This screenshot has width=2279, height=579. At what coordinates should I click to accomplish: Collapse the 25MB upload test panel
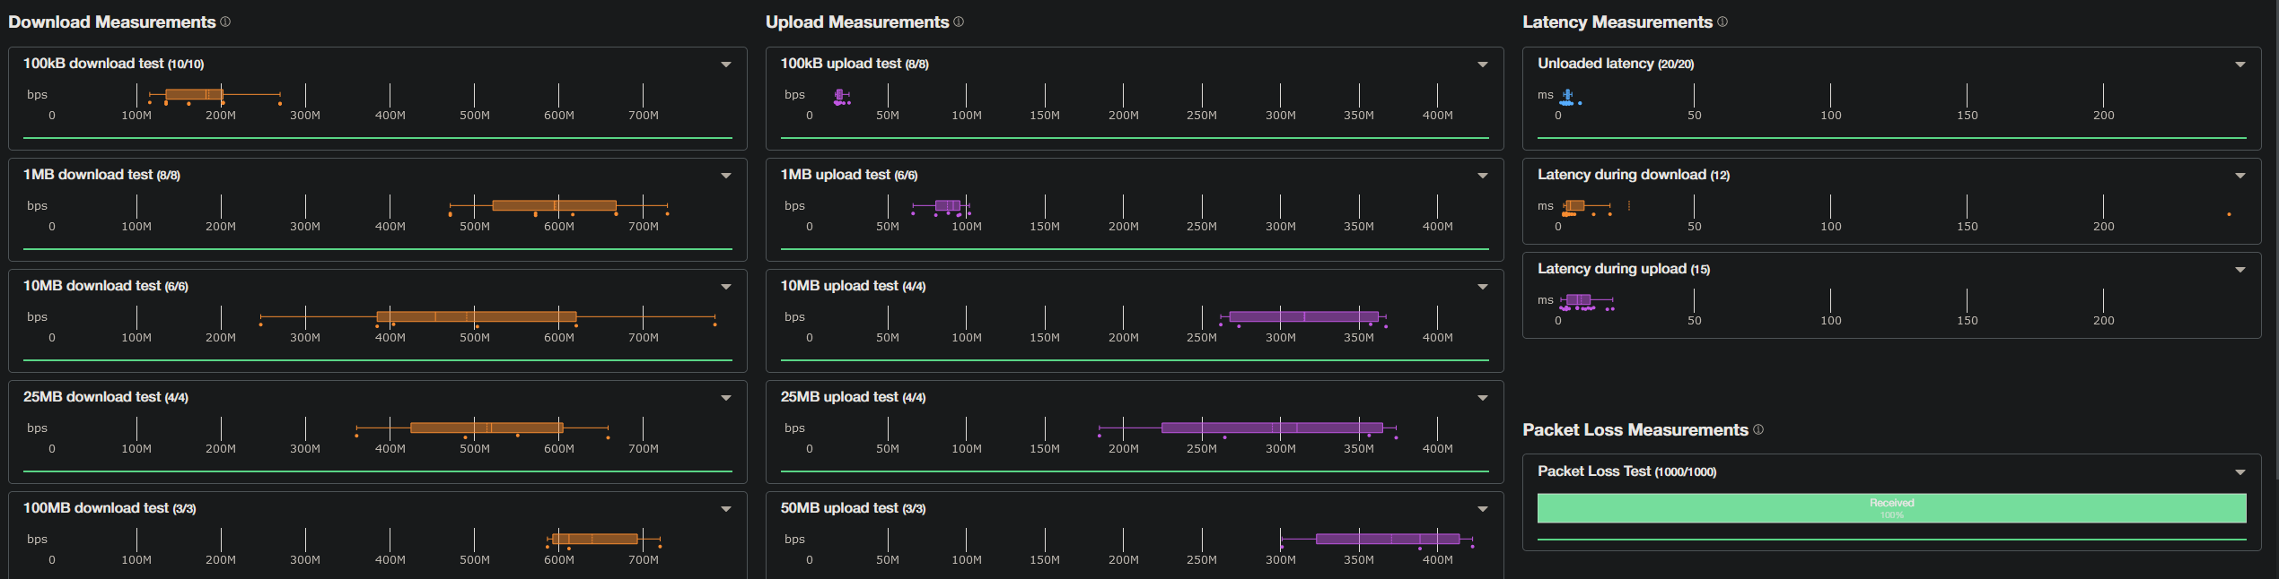1483,397
